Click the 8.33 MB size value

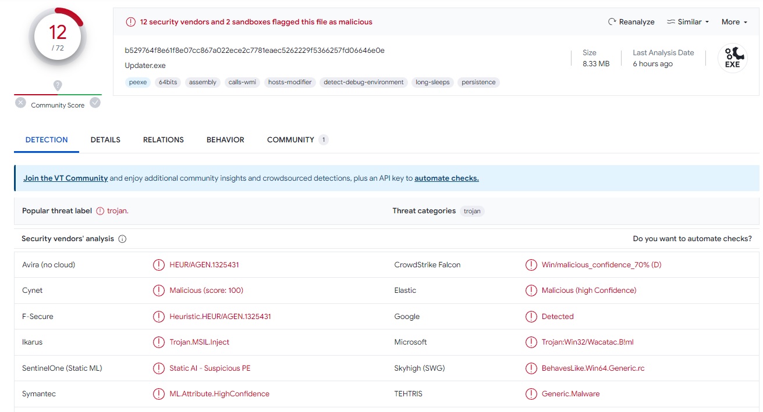pyautogui.click(x=596, y=64)
